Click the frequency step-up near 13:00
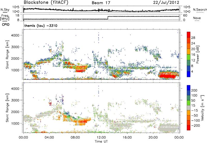Viewport: 207px width, 143px height. click(x=108, y=18)
